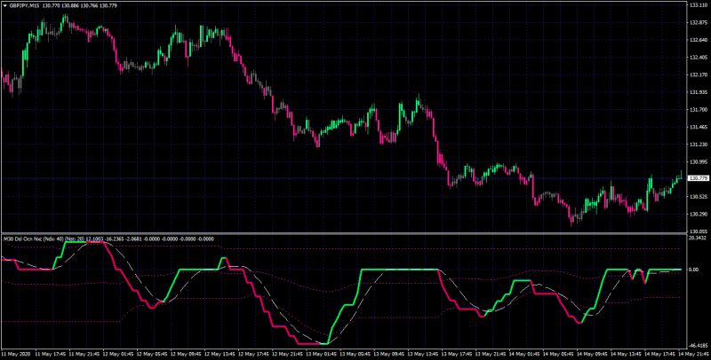
Task: Click the 13 May 17:45 time label
Action: click(x=457, y=354)
